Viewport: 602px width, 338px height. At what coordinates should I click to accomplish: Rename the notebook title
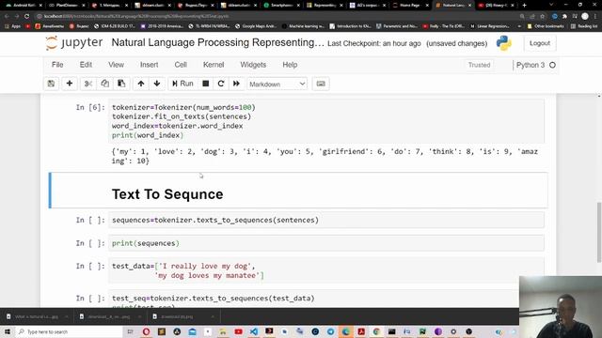(x=217, y=42)
